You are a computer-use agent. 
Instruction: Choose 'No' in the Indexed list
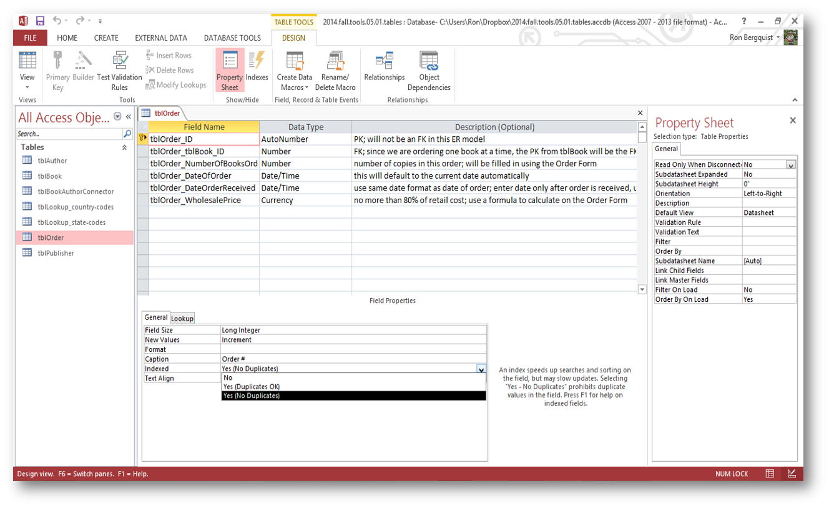click(x=228, y=378)
